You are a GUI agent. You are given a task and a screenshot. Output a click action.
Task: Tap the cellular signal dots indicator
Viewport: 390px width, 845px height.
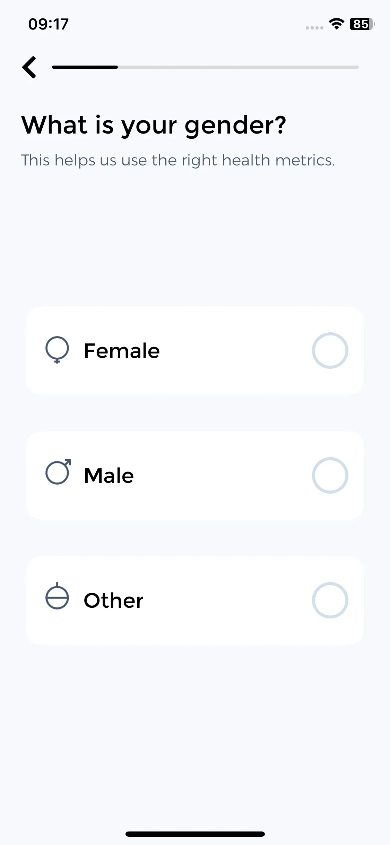[314, 28]
